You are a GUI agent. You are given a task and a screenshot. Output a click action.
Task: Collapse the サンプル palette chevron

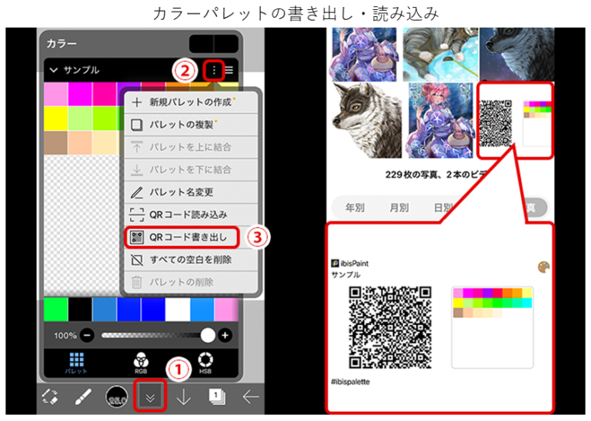pyautogui.click(x=54, y=70)
